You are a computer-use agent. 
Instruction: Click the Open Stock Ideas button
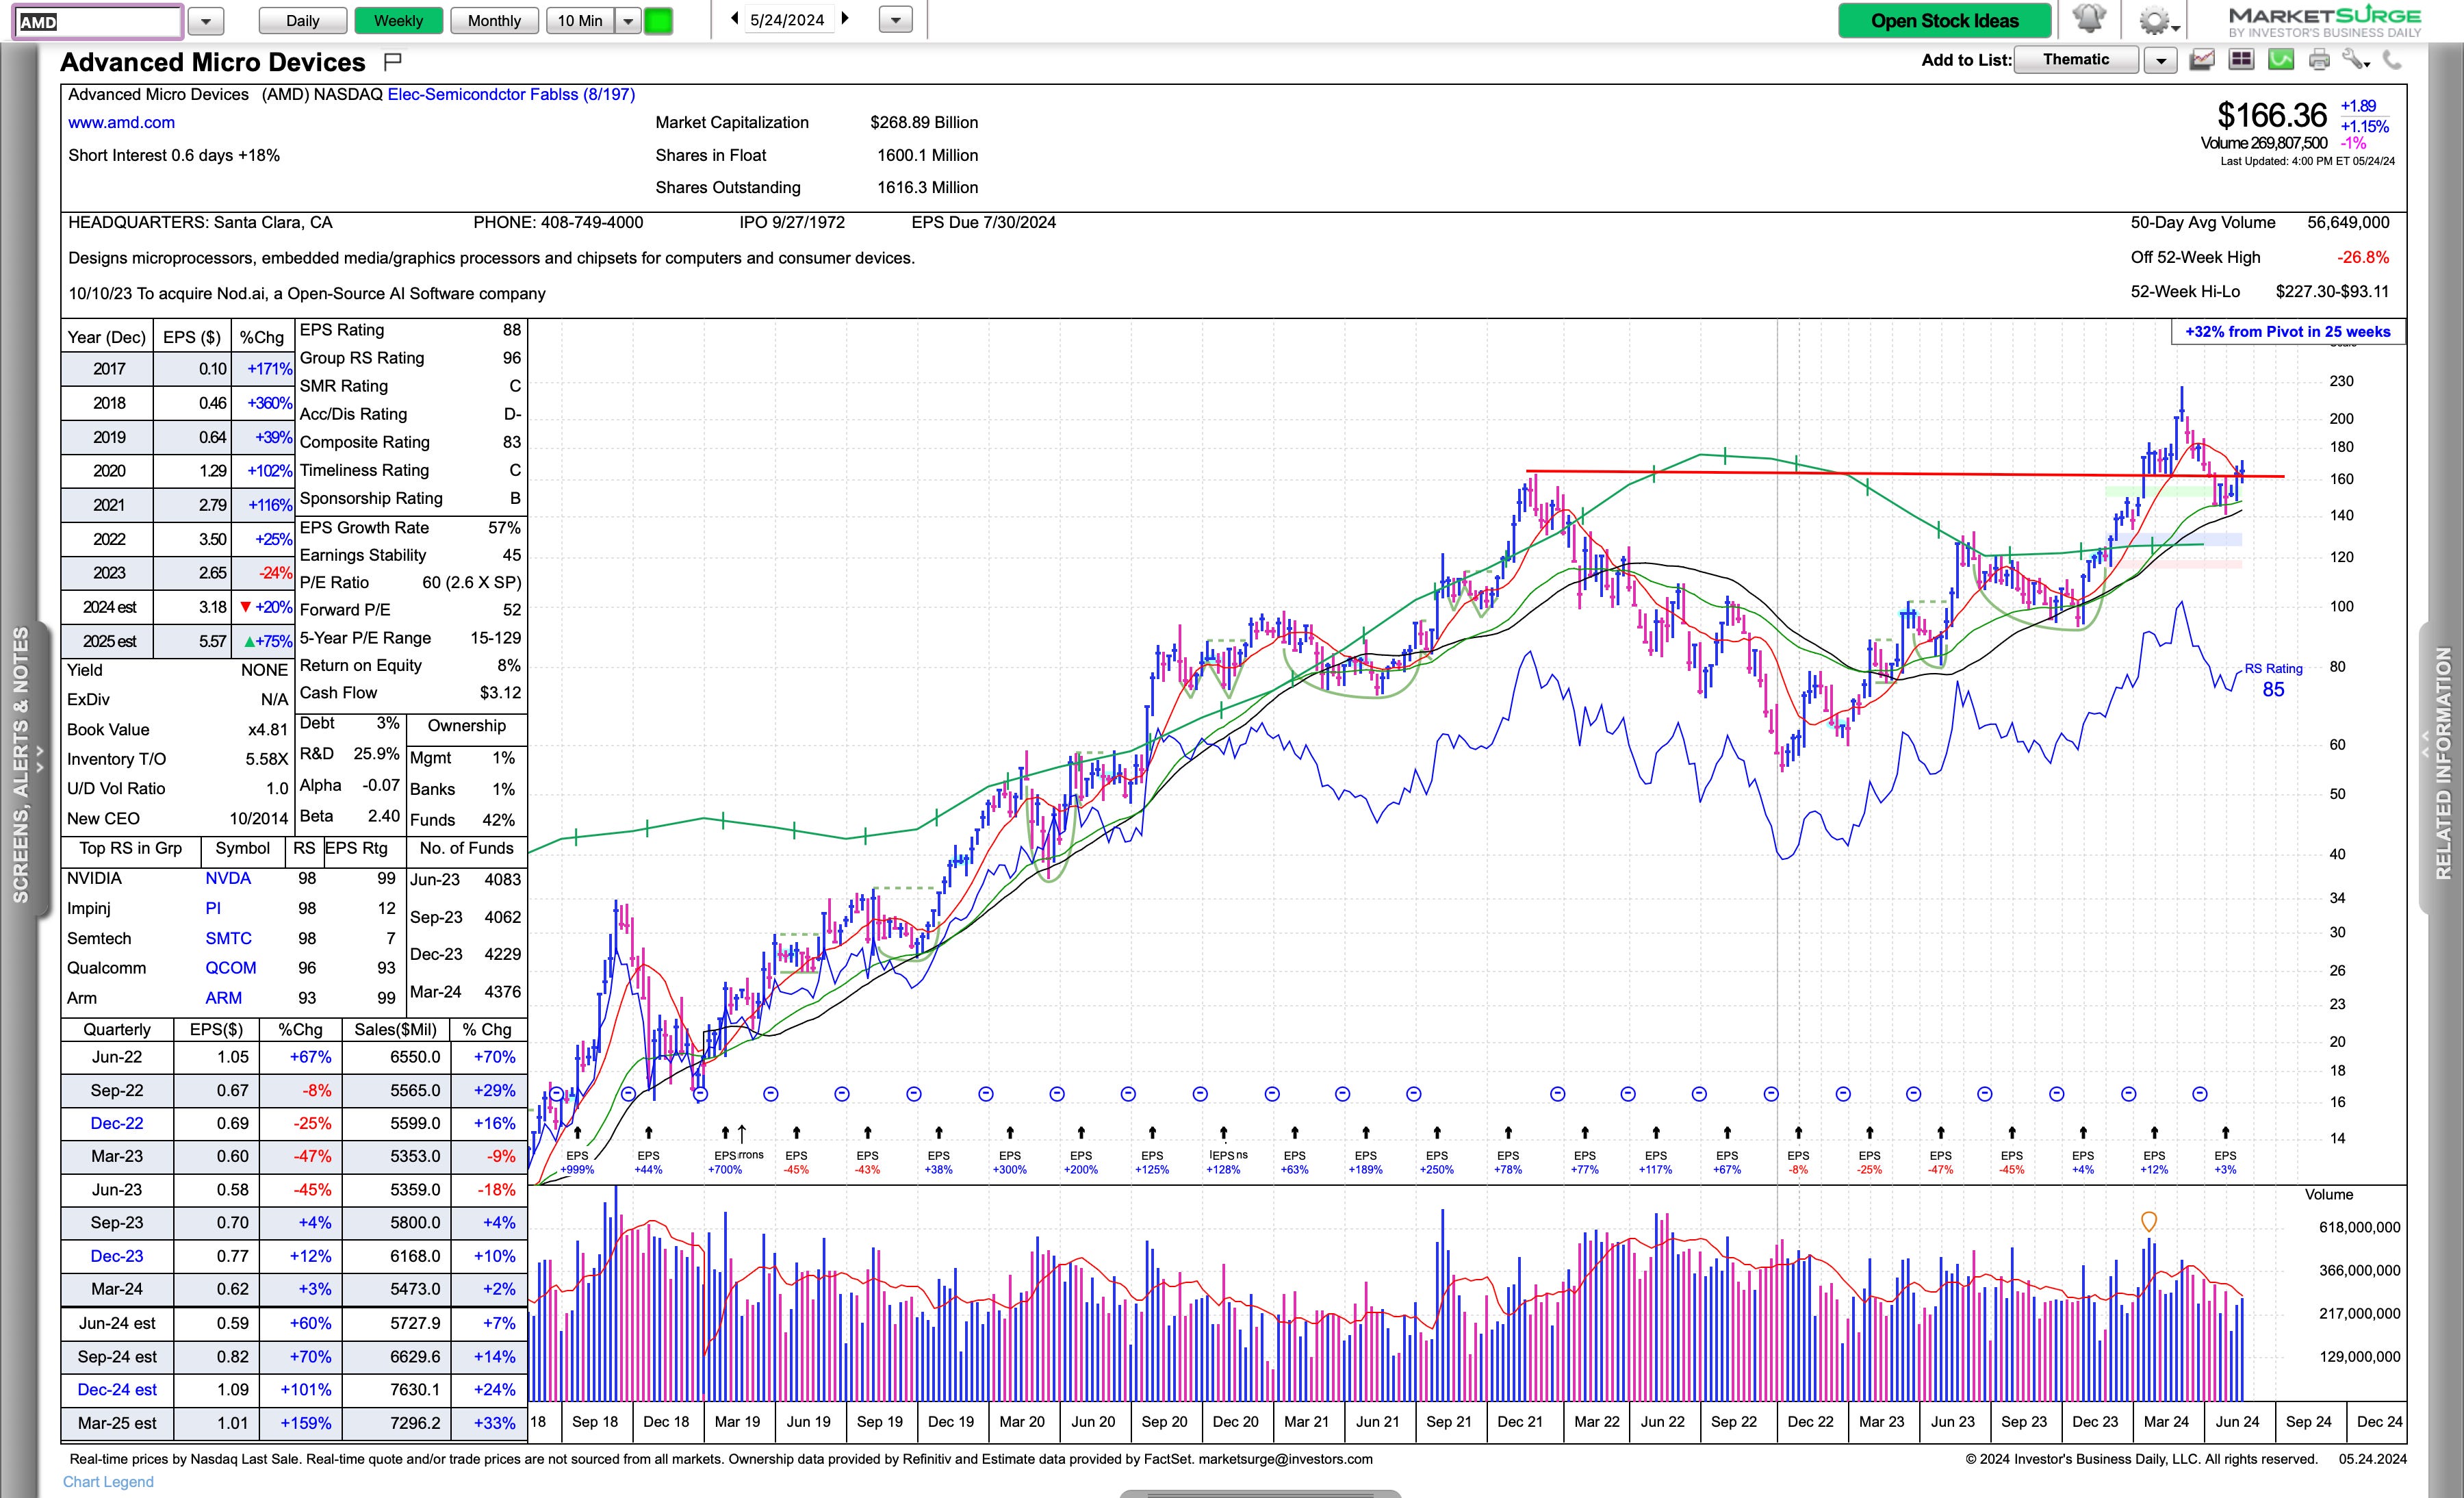[x=1944, y=20]
